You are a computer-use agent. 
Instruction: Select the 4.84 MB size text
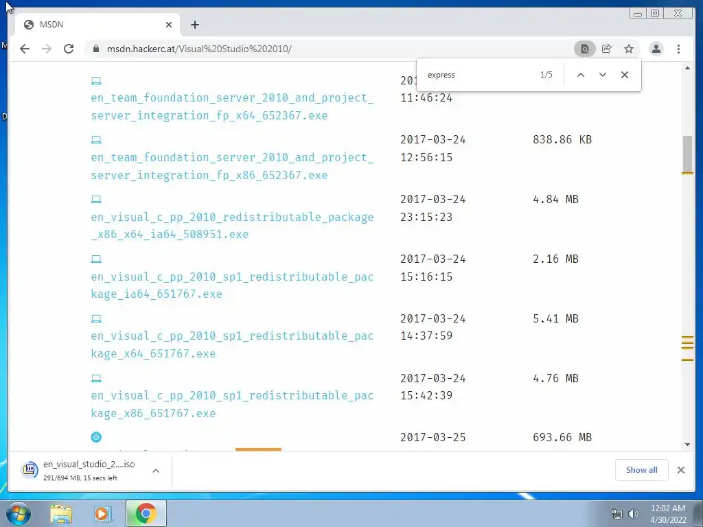pos(555,199)
